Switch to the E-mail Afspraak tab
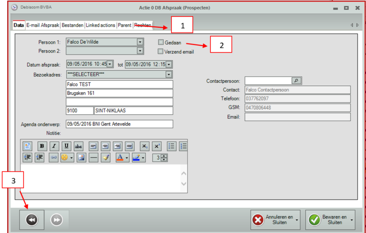Viewport: 366px width, 233px height. [43, 25]
